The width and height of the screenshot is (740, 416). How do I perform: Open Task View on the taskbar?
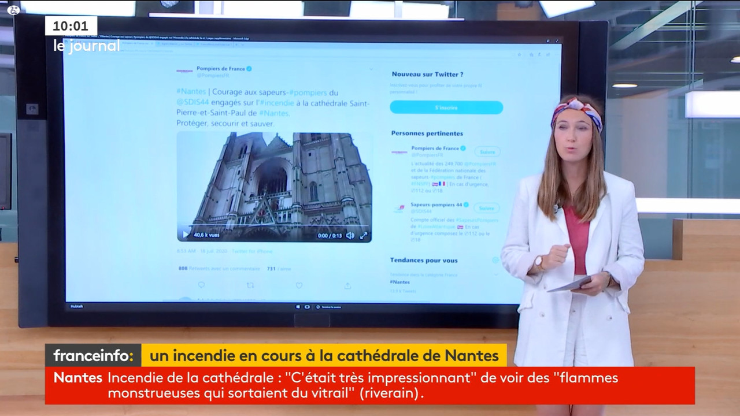(308, 307)
